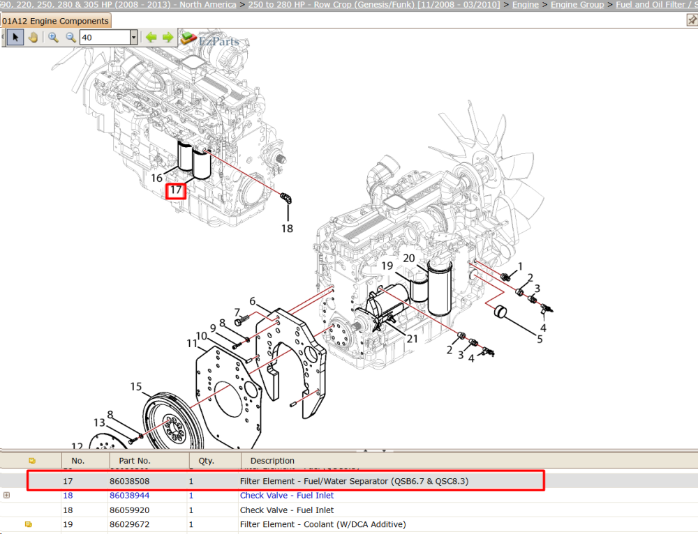Screen dimensions: 698x534
Task: Click callout 19 near the coolant filter
Action: 387,266
